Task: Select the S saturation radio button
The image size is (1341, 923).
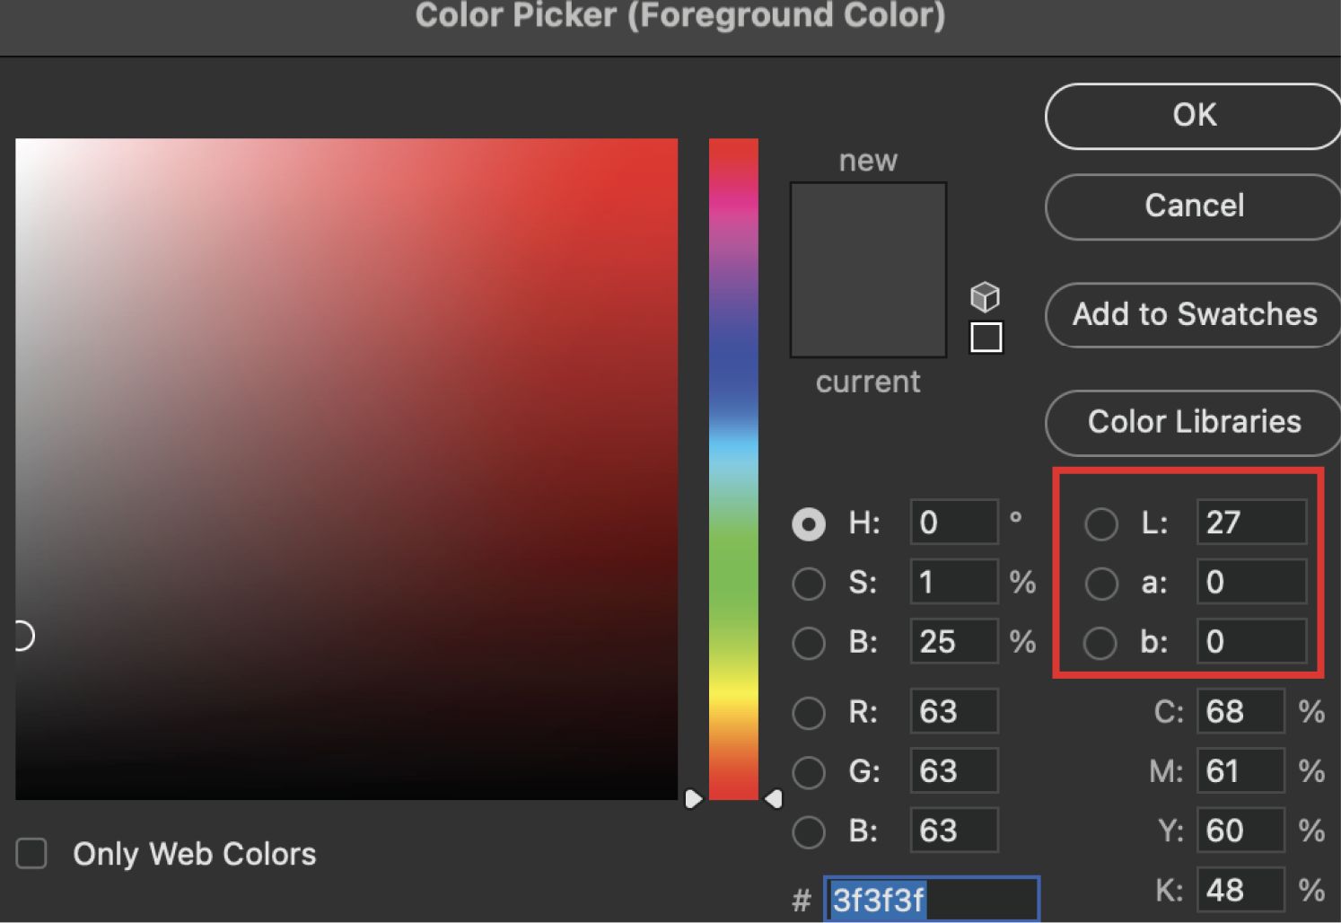Action: click(x=808, y=583)
